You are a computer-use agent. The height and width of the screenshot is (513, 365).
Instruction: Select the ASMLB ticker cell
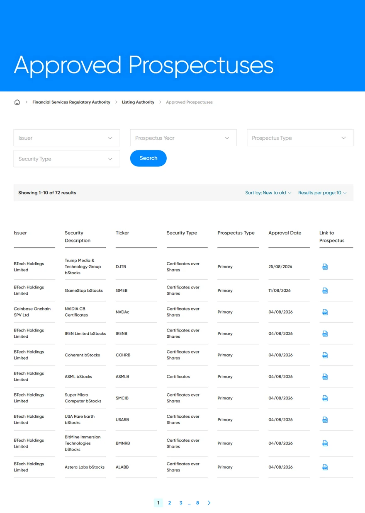(x=122, y=377)
